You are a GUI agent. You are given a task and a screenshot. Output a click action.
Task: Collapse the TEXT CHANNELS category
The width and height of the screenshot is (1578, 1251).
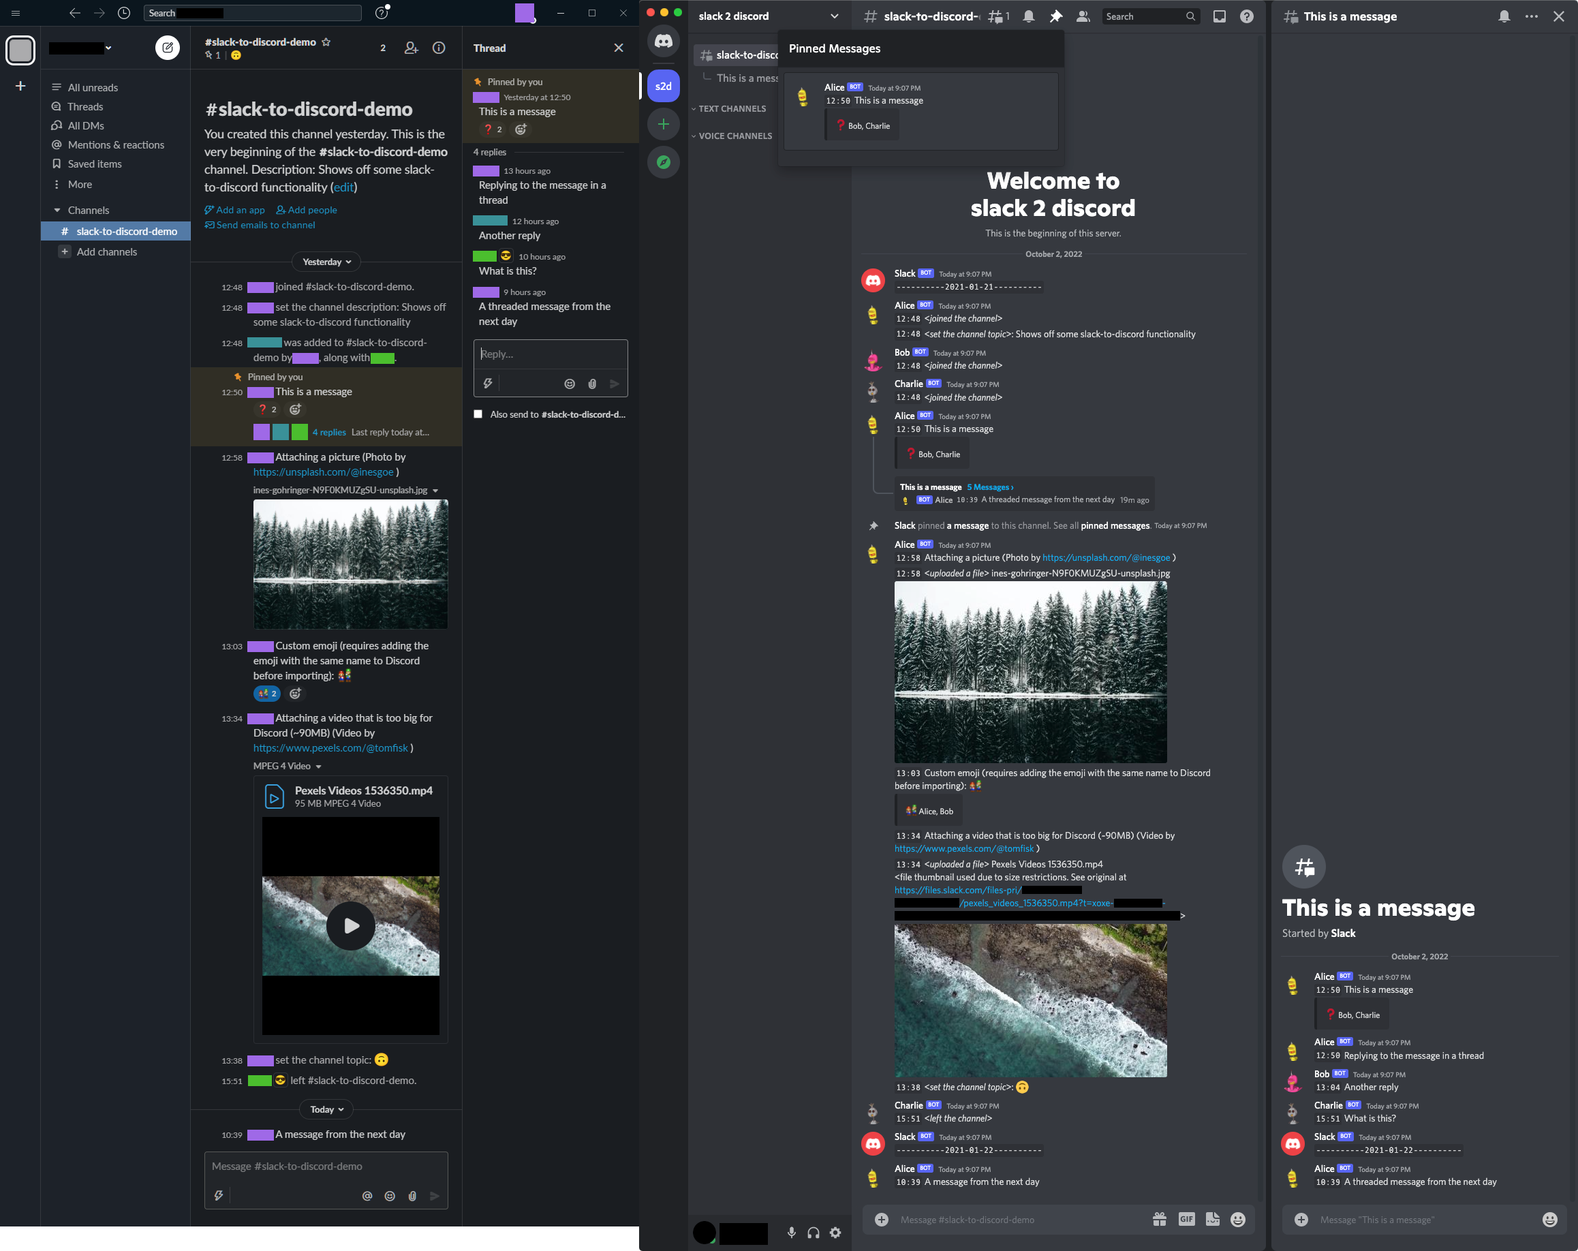(731, 108)
